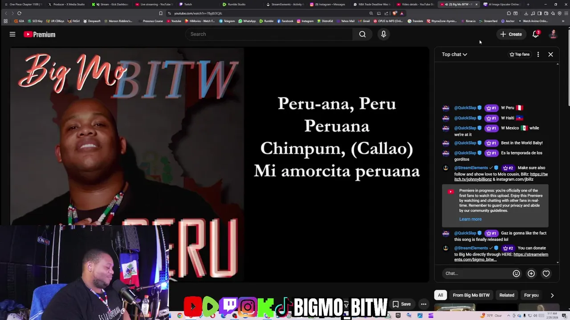The width and height of the screenshot is (570, 320).
Task: Click the page vertical scrollbar
Action: click(x=568, y=67)
